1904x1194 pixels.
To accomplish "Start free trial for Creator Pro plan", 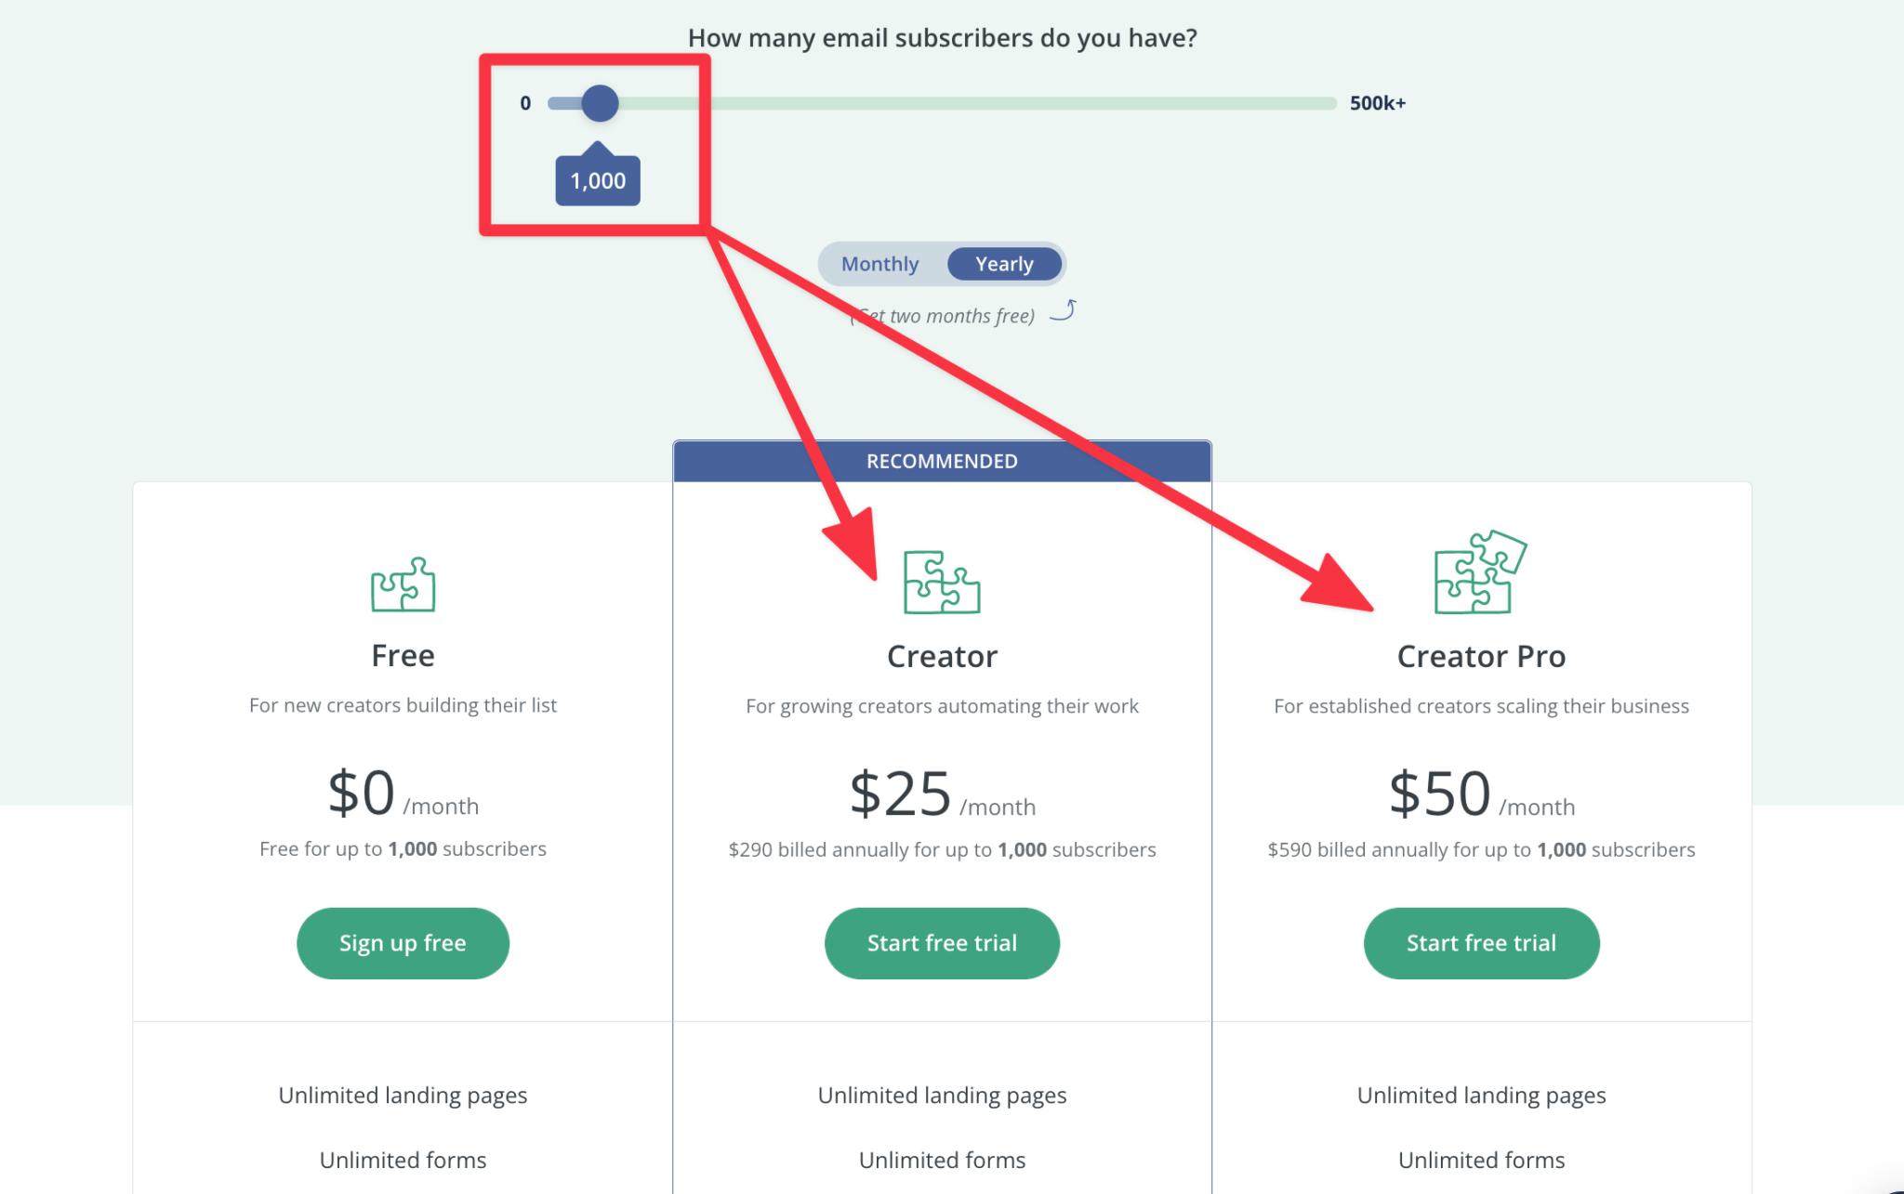I will 1481,943.
